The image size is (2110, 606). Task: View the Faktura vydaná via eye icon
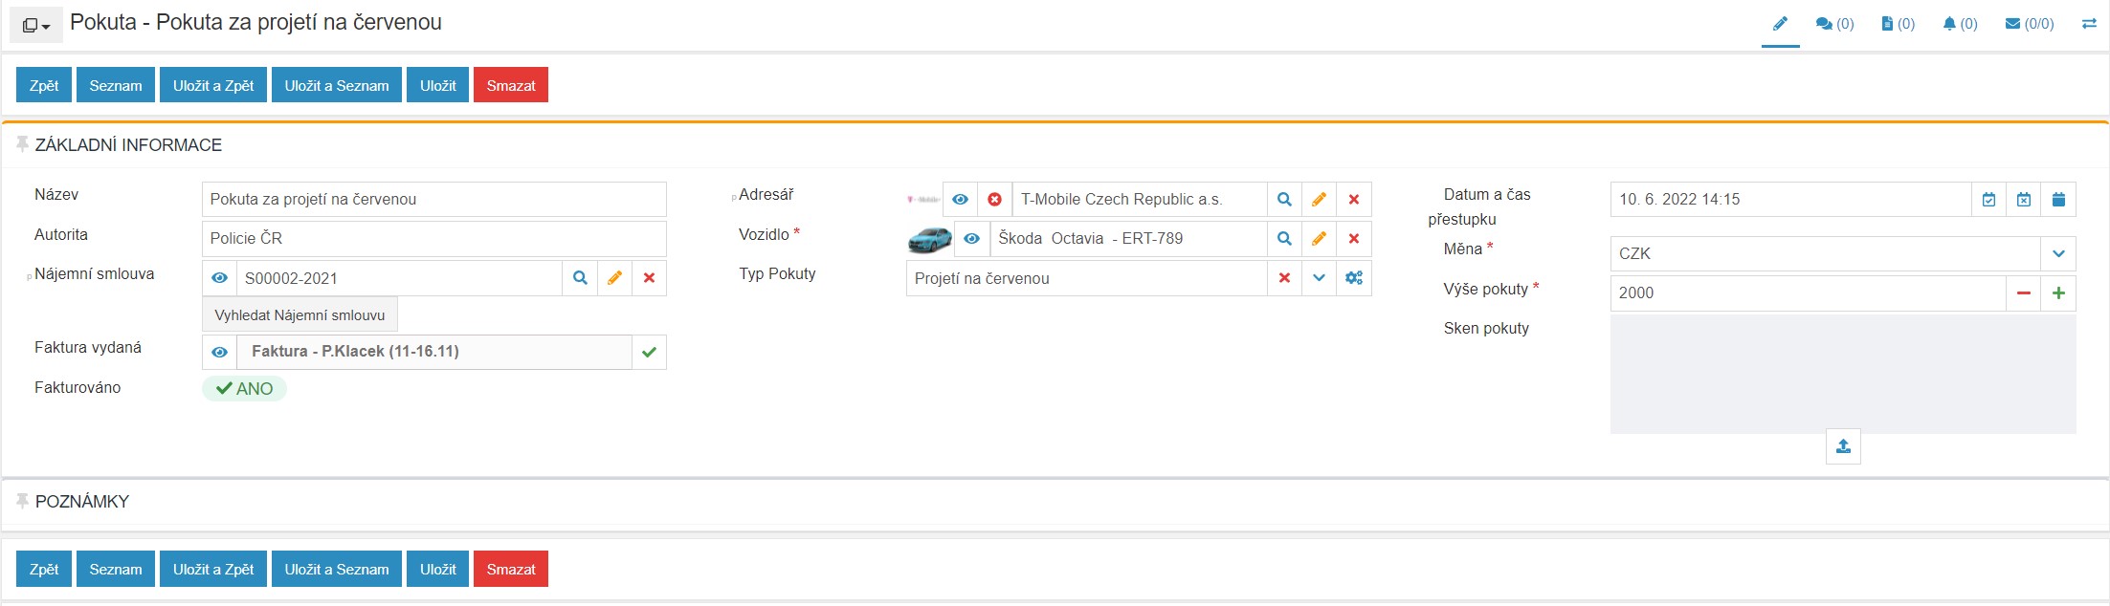tap(219, 352)
